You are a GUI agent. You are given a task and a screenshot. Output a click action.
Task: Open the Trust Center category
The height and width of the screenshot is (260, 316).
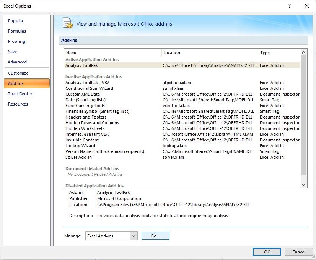[x=20, y=94]
